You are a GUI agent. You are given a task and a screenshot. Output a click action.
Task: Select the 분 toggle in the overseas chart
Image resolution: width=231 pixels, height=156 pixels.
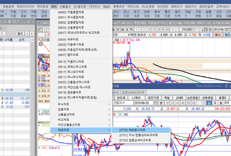(x=161, y=103)
